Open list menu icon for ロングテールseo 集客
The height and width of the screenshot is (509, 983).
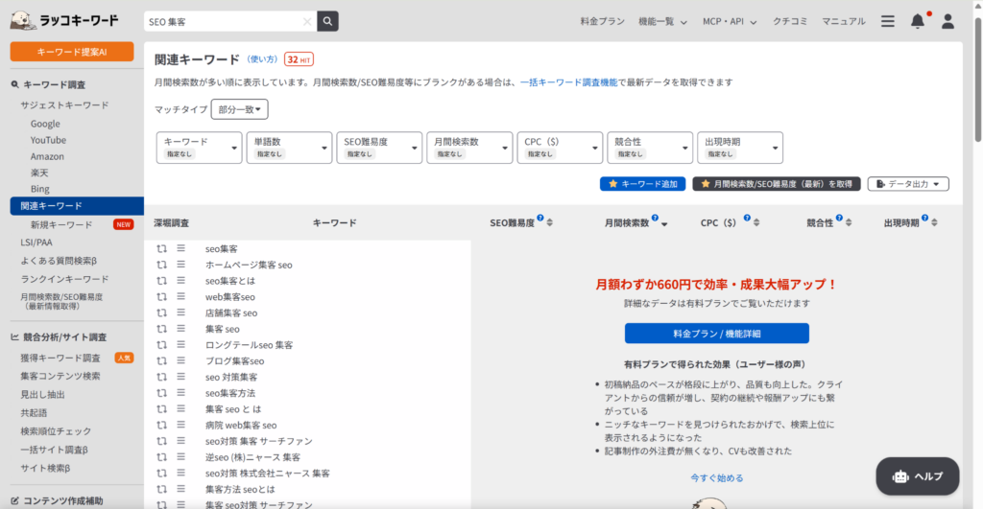click(180, 344)
